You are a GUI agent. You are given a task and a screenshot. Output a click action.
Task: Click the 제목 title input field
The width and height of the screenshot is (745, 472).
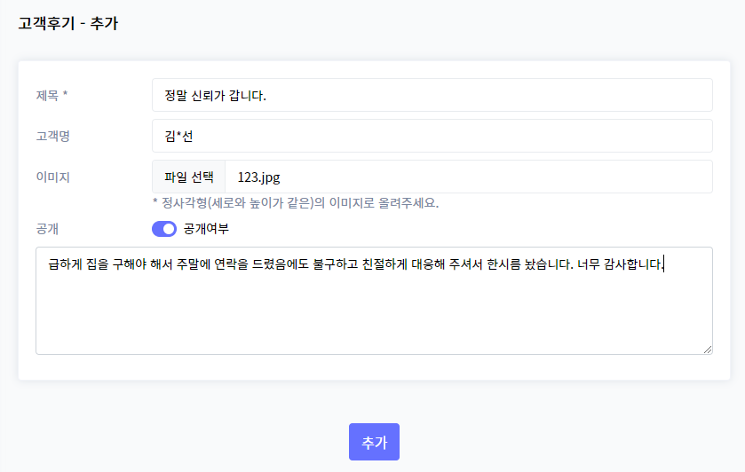432,96
